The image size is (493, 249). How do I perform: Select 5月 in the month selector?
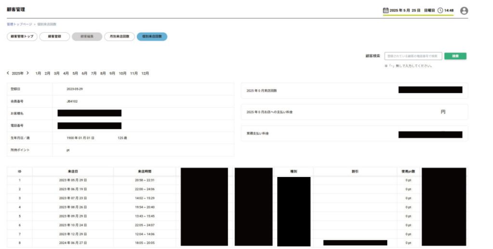(x=75, y=73)
